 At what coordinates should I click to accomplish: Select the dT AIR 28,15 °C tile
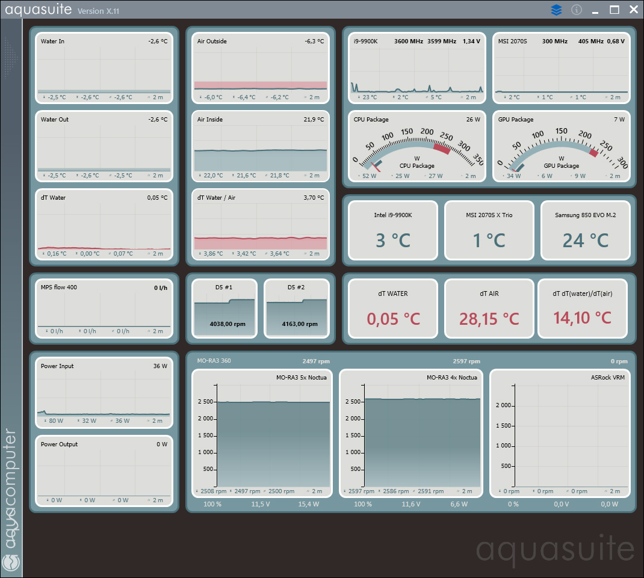tap(489, 309)
